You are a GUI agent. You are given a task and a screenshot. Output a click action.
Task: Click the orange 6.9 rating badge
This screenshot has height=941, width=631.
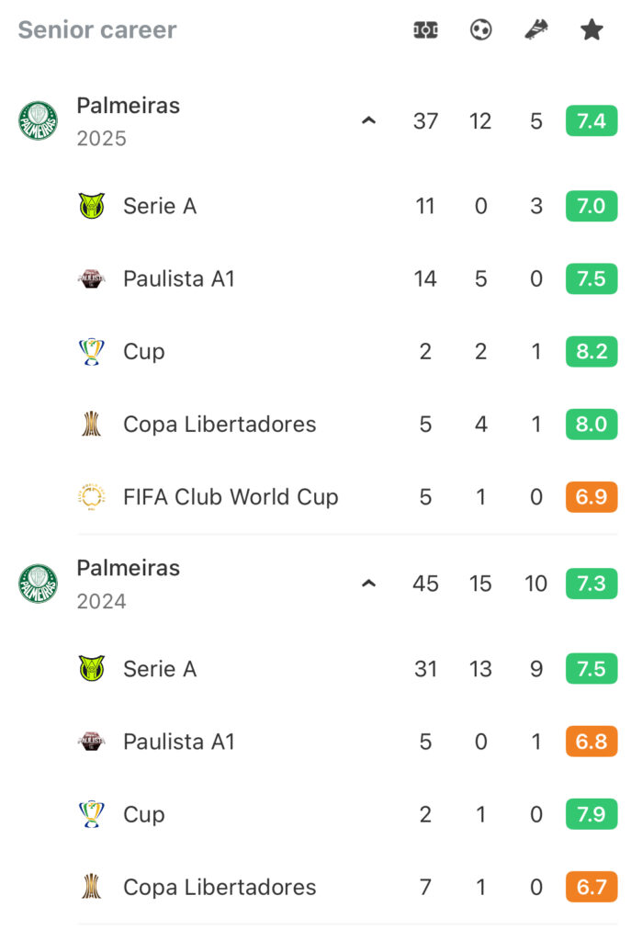[592, 497]
